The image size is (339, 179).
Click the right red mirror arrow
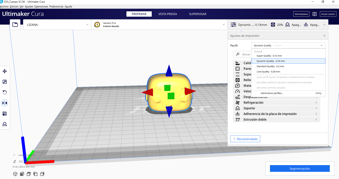coord(190,91)
